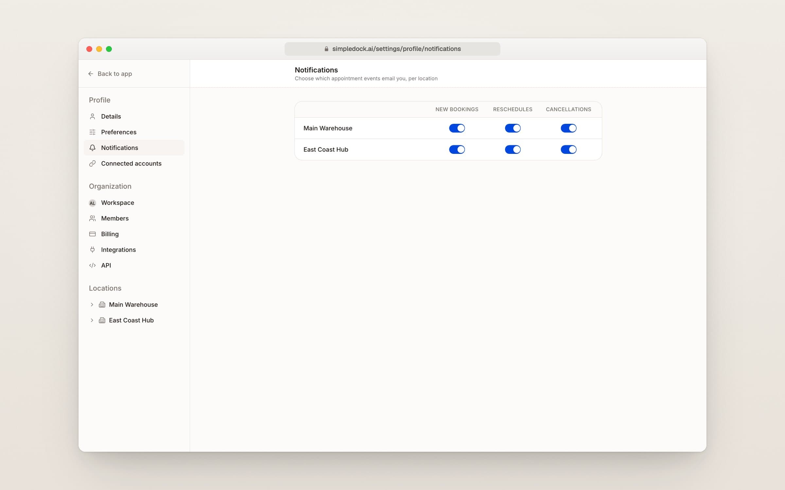Open the API settings page
The height and width of the screenshot is (490, 785).
pos(134,265)
